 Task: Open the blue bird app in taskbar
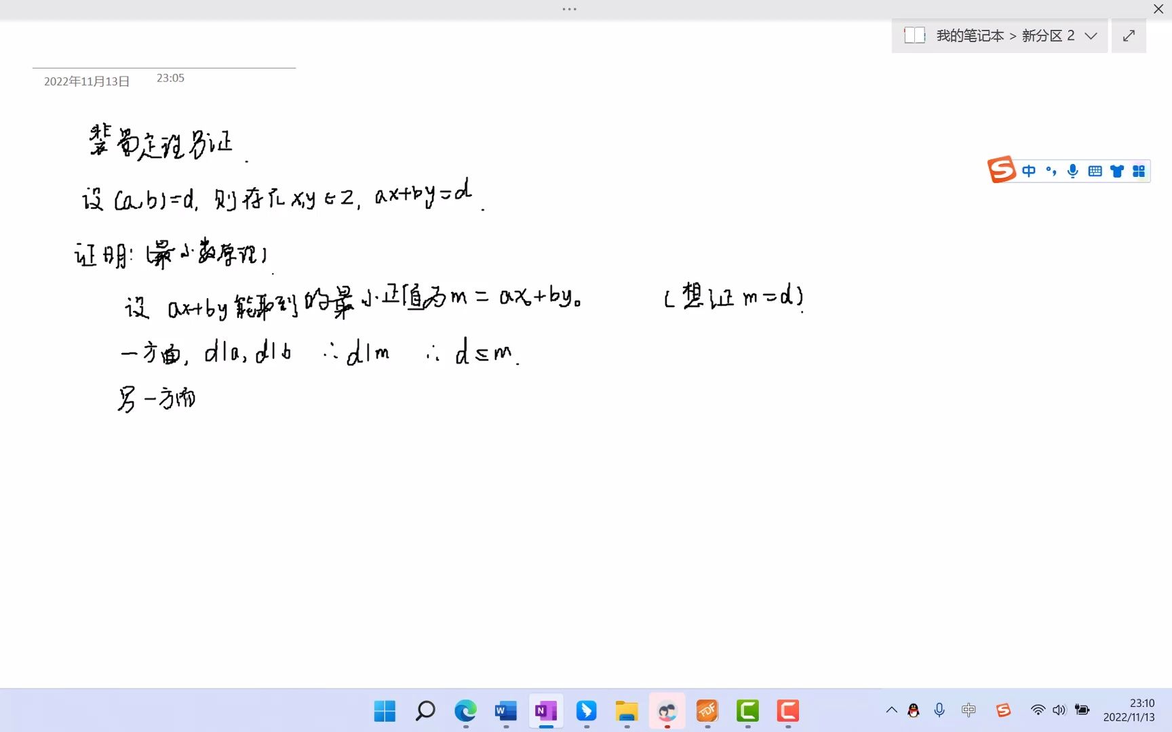click(x=587, y=711)
